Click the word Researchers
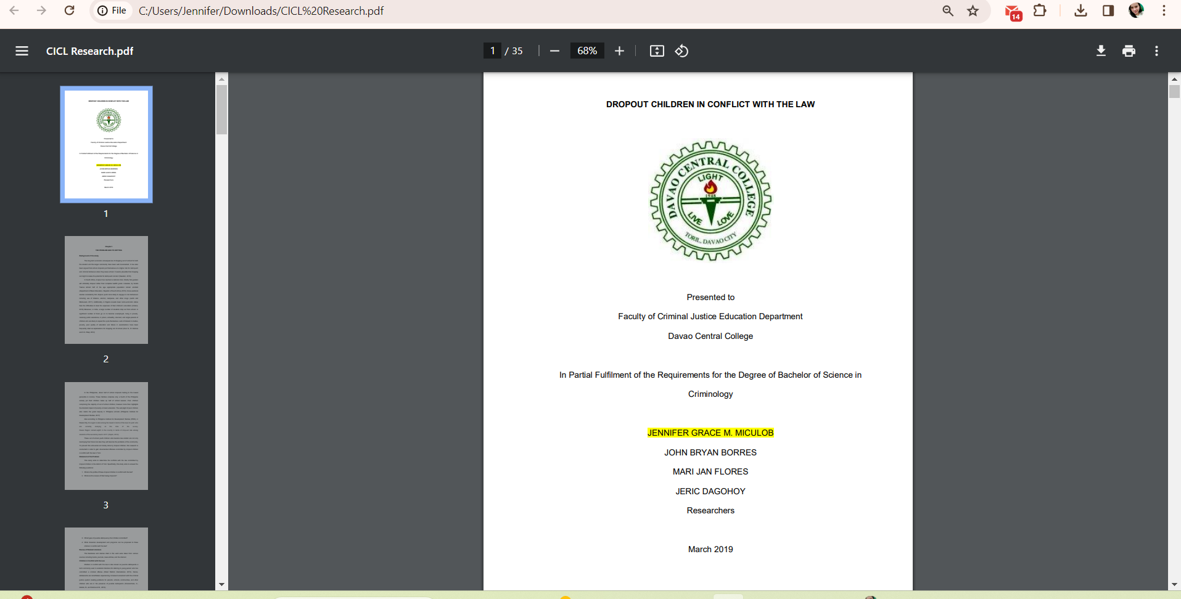The image size is (1181, 599). coord(710,510)
